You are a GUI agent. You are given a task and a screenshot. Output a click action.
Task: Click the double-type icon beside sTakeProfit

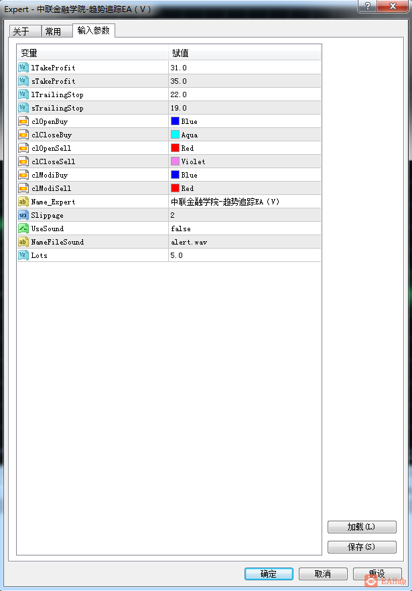(23, 81)
